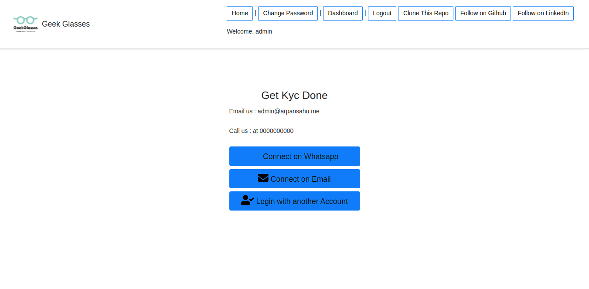Open the Geek Glasses brand name link
The image size is (589, 289).
(x=66, y=24)
